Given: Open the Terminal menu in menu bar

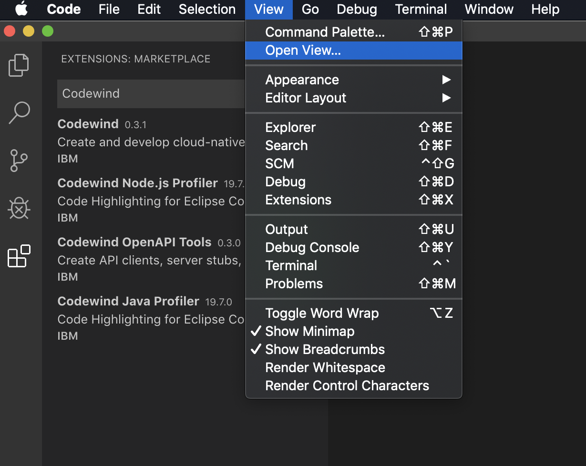Looking at the screenshot, I should [421, 9].
